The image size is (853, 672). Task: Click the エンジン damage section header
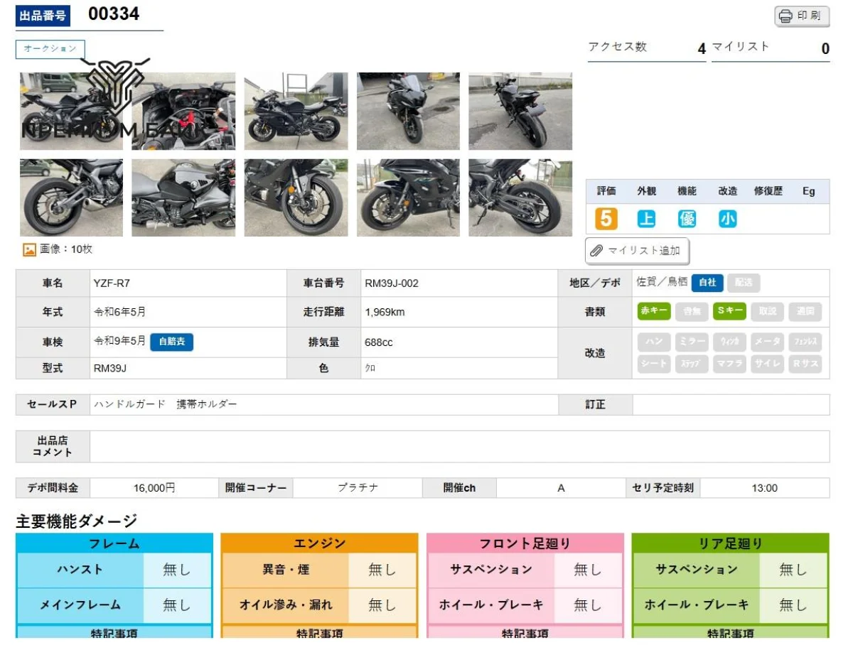319,543
